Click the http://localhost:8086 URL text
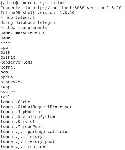125x150 pixels. coord(58,8)
